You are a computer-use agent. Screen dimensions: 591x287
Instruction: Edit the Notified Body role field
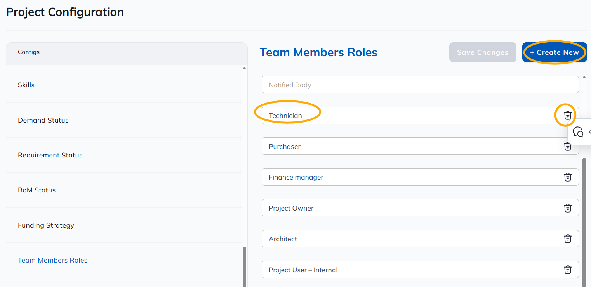tap(420, 85)
